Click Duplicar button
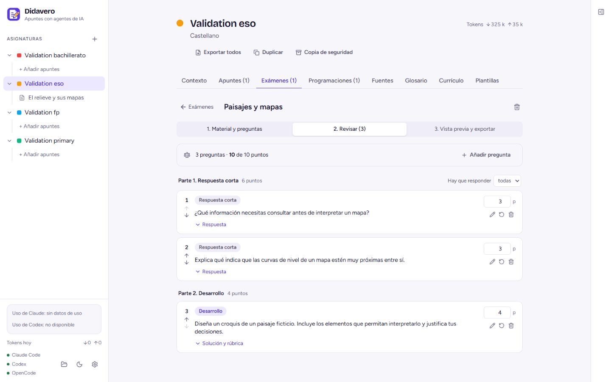Viewport: 611px width, 382px height. 268,52
